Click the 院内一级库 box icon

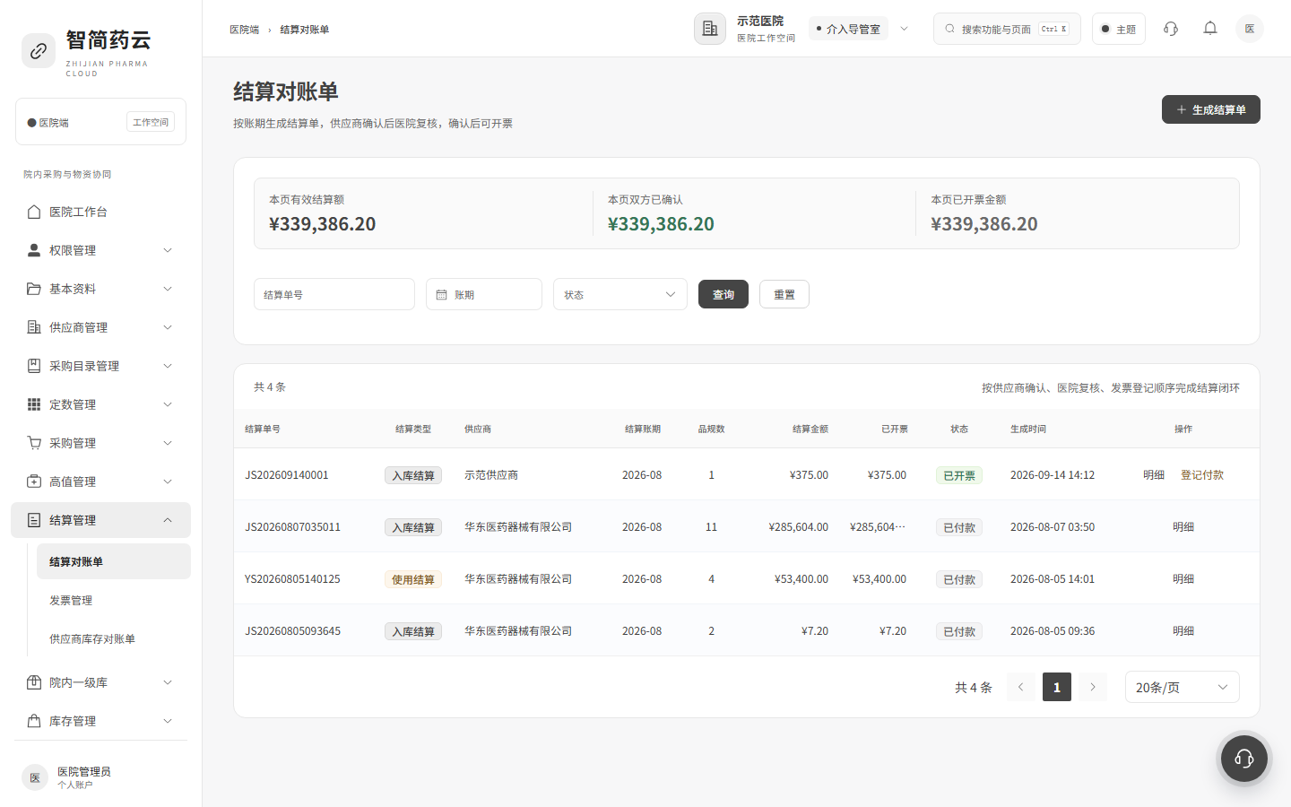[x=34, y=682]
